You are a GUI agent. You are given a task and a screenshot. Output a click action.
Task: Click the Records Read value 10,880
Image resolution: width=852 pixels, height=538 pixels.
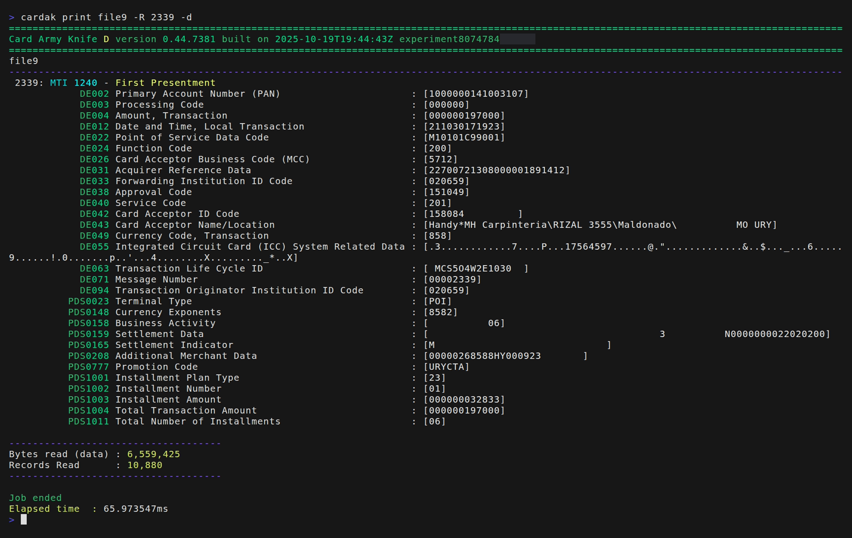pos(144,465)
